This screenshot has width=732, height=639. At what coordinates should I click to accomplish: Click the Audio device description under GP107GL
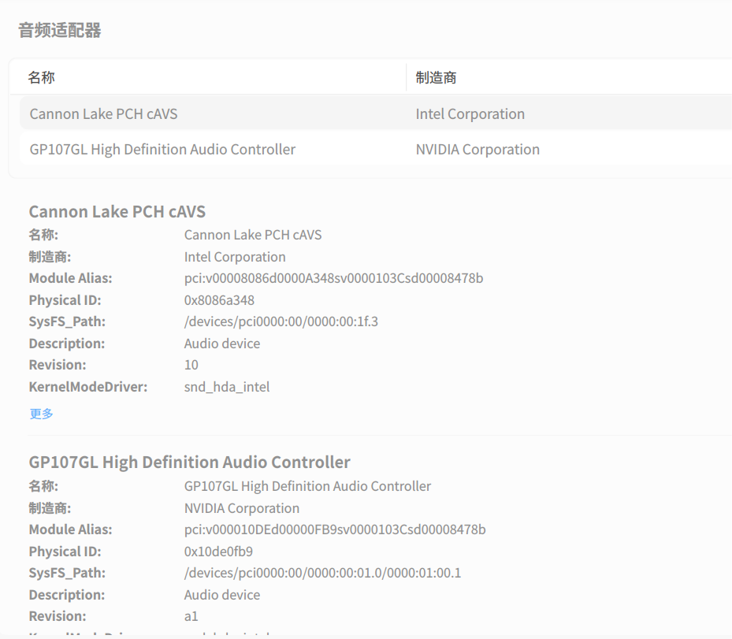[x=222, y=595]
